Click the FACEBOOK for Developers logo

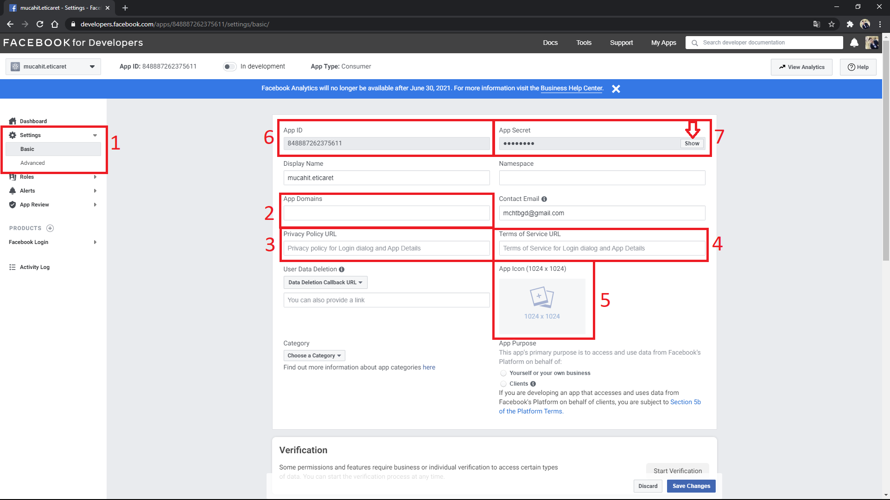point(73,43)
